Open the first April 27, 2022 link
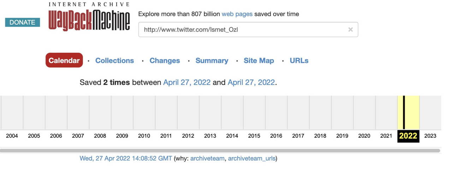The height and width of the screenshot is (169, 452). 186,83
